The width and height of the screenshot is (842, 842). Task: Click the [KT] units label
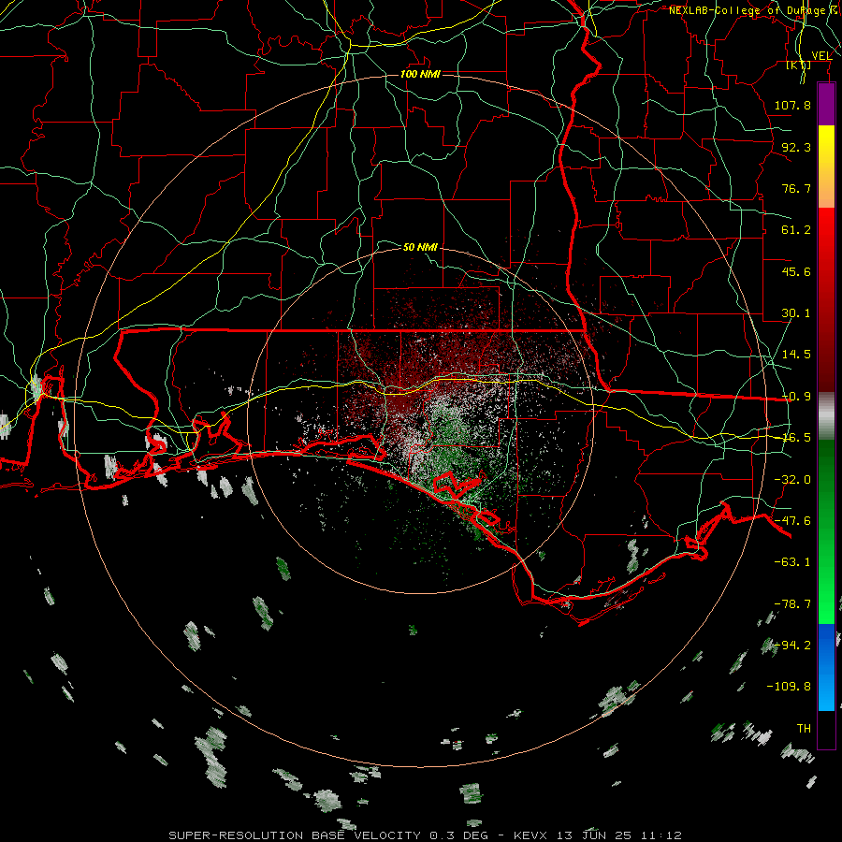(799, 65)
